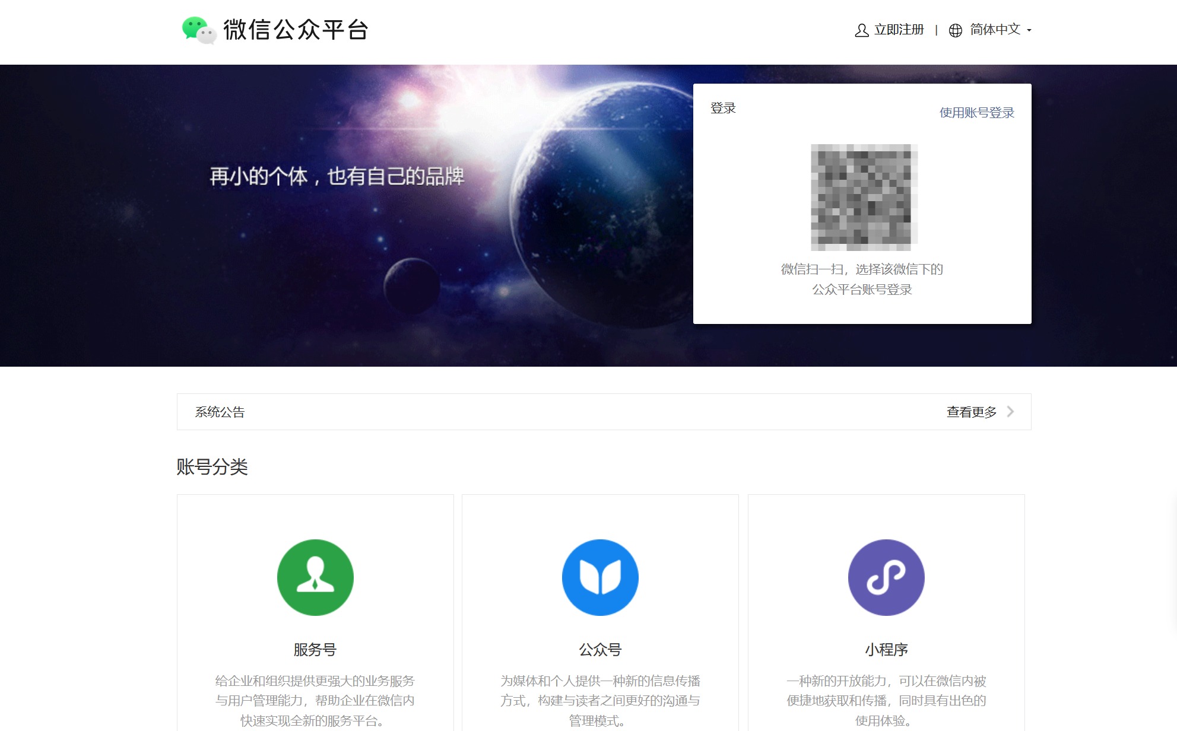Click the purple 小程序 mini program icon
This screenshot has width=1177, height=731.
click(x=886, y=577)
